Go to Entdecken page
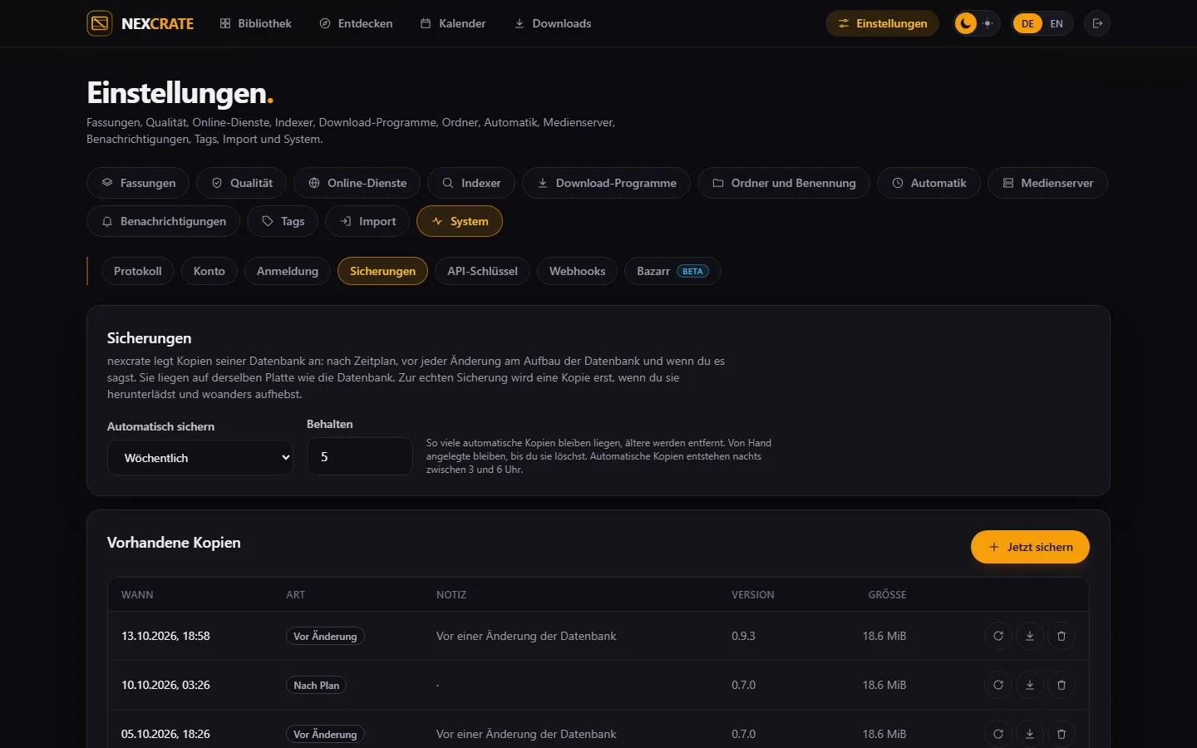Screen dimensions: 1197x748 coord(356,23)
